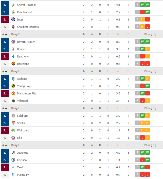
Task: Click the Wolfsburg club logo
Action: click(13, 130)
